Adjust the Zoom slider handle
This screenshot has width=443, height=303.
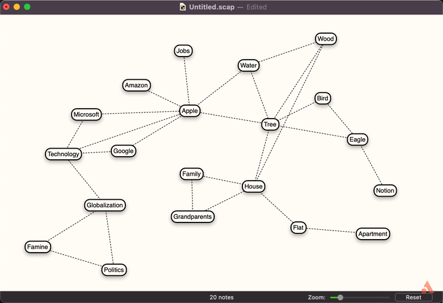click(340, 297)
